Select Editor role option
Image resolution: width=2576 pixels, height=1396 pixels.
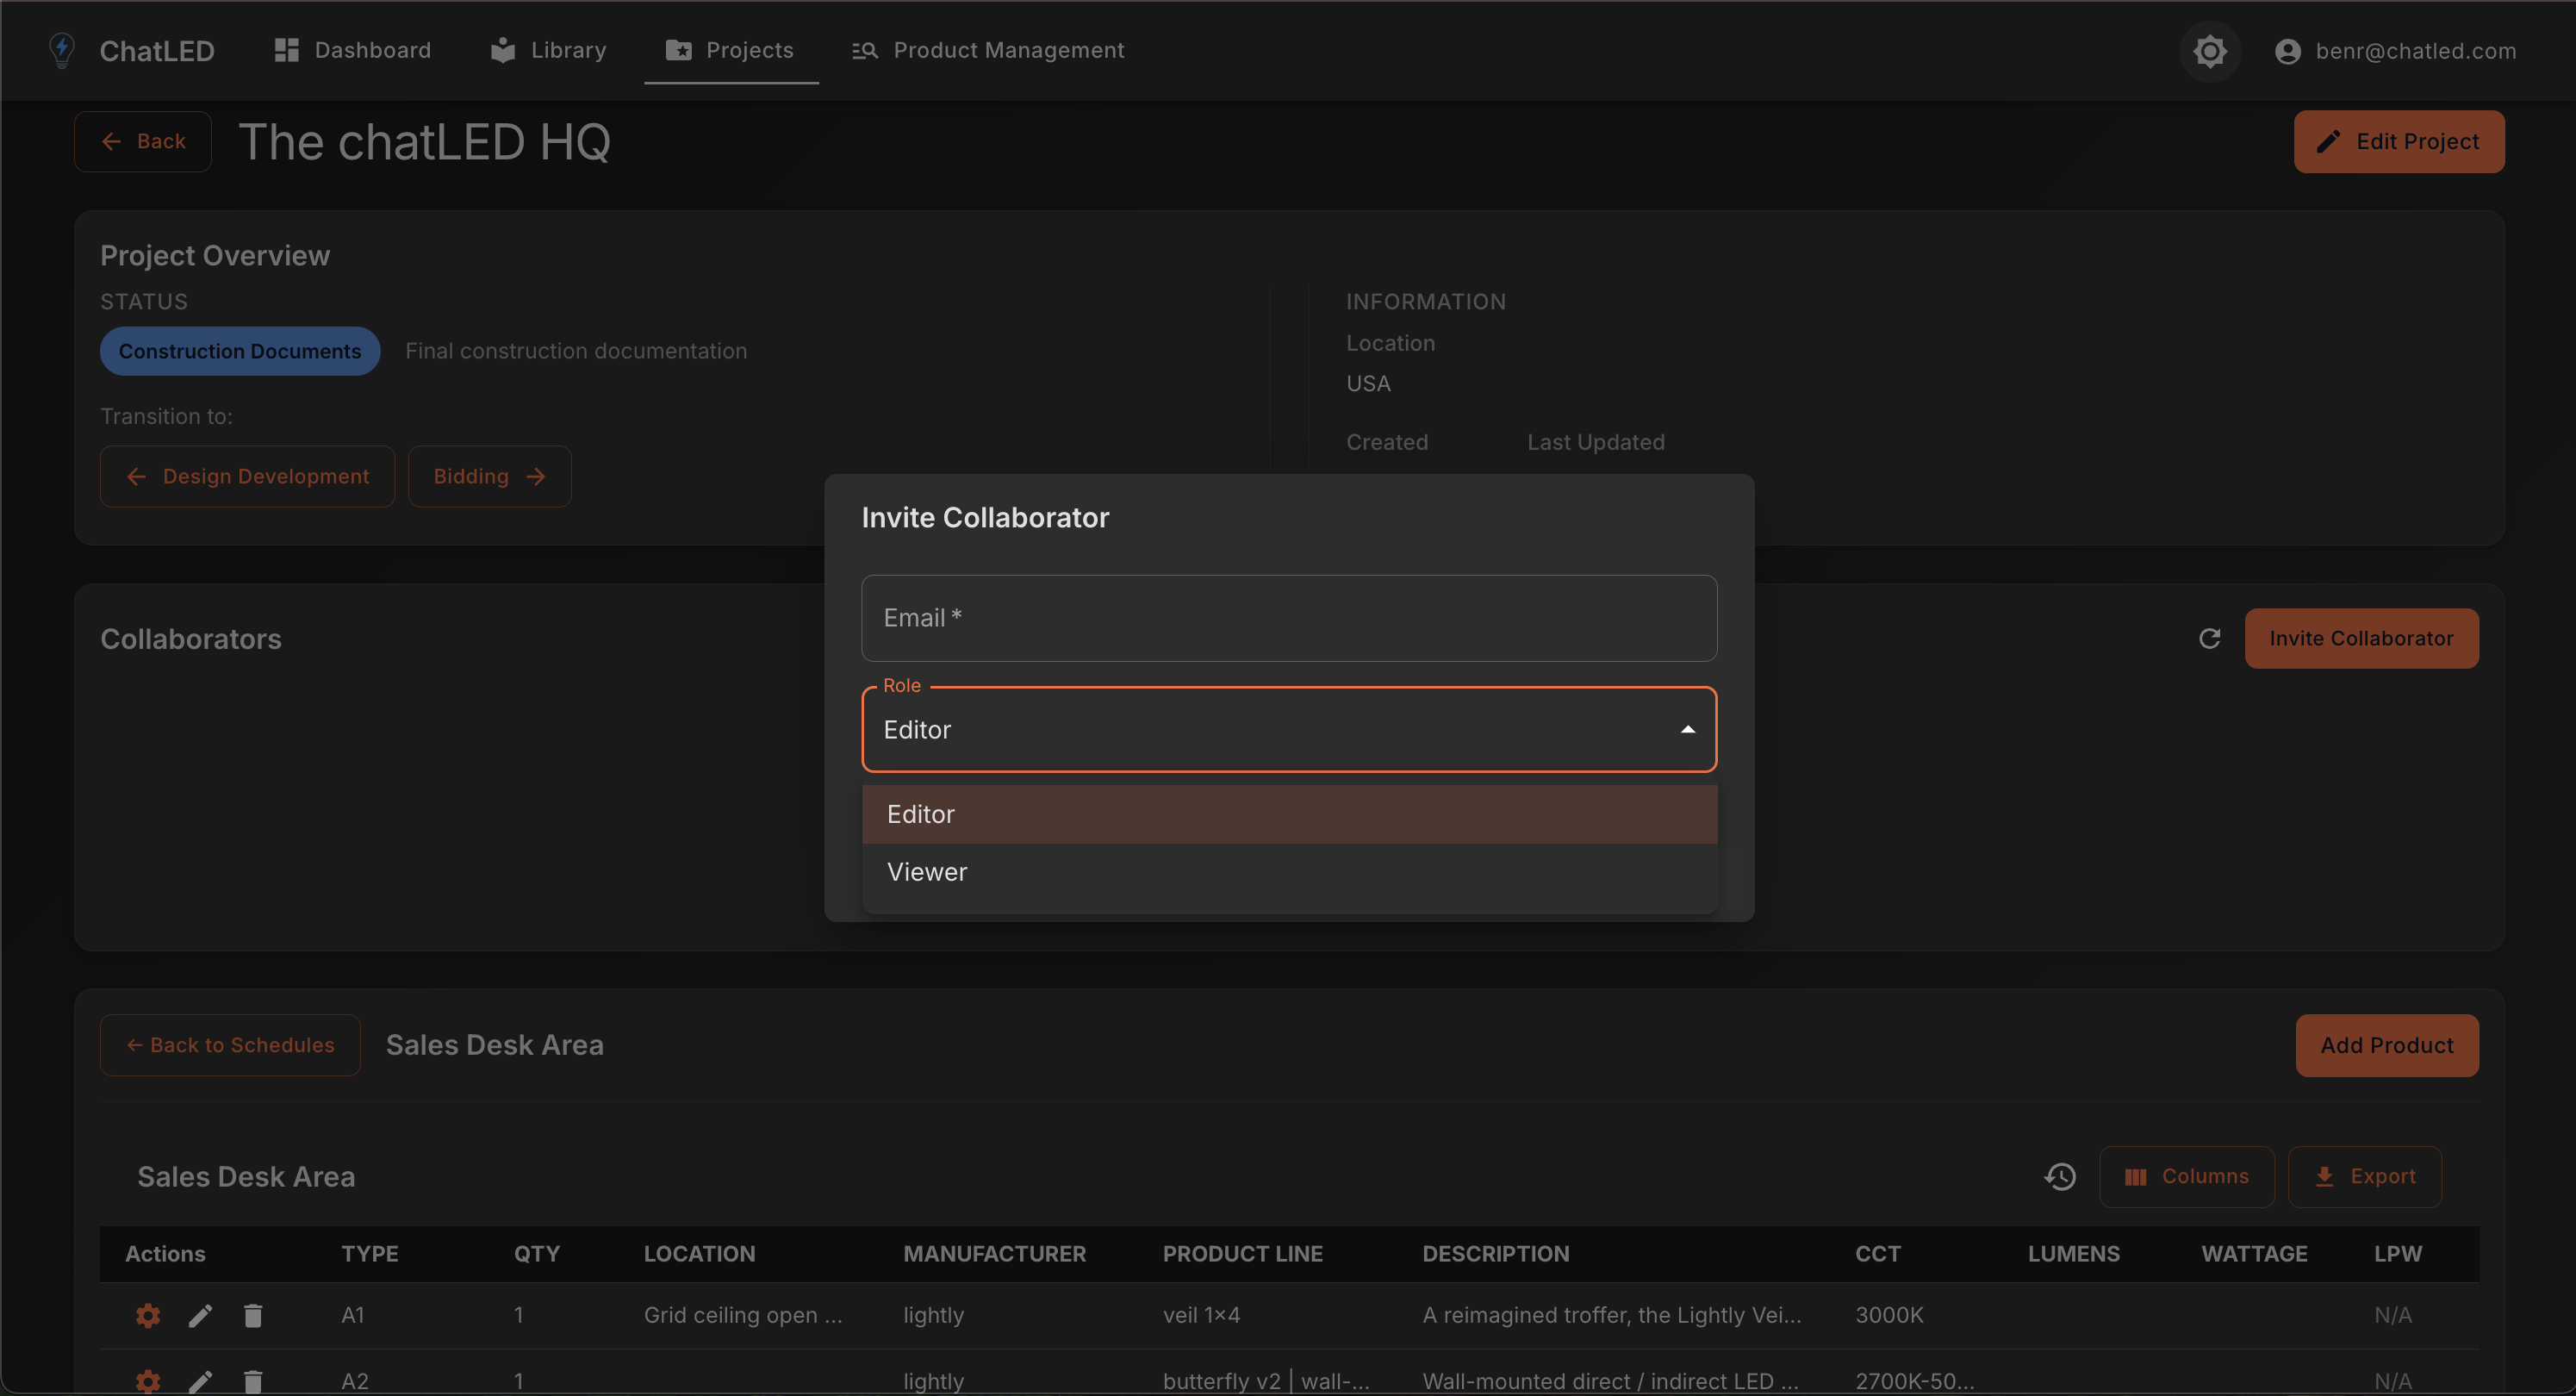(1289, 814)
